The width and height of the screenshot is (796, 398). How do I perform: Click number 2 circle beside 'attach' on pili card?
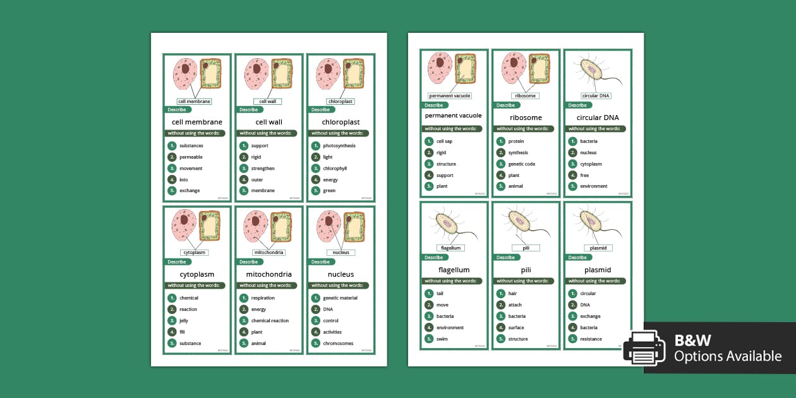click(501, 305)
